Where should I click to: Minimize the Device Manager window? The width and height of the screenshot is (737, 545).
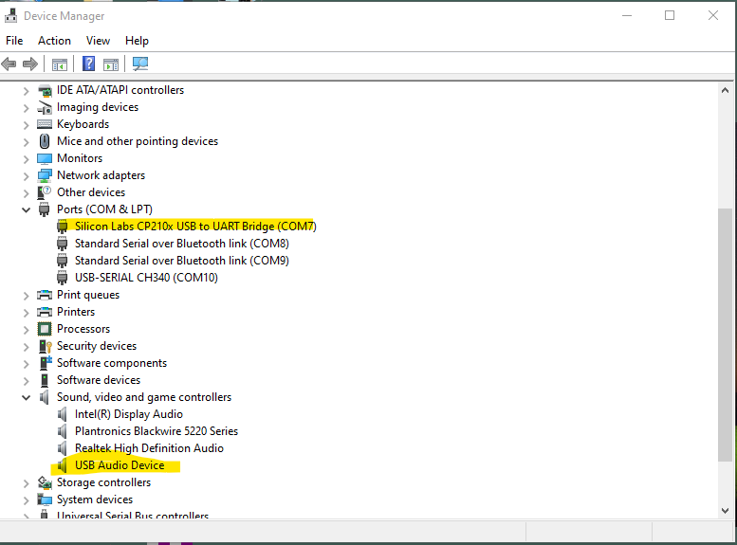(x=627, y=15)
